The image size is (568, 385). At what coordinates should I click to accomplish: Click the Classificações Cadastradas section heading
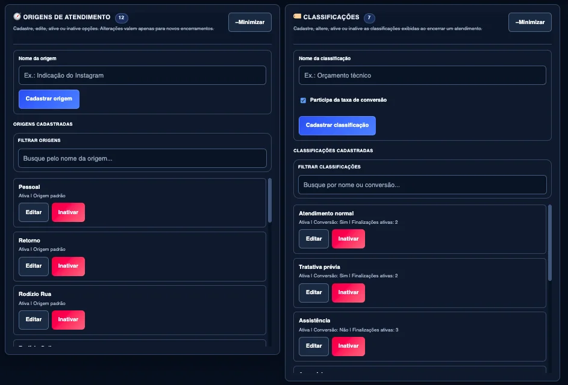coord(333,150)
